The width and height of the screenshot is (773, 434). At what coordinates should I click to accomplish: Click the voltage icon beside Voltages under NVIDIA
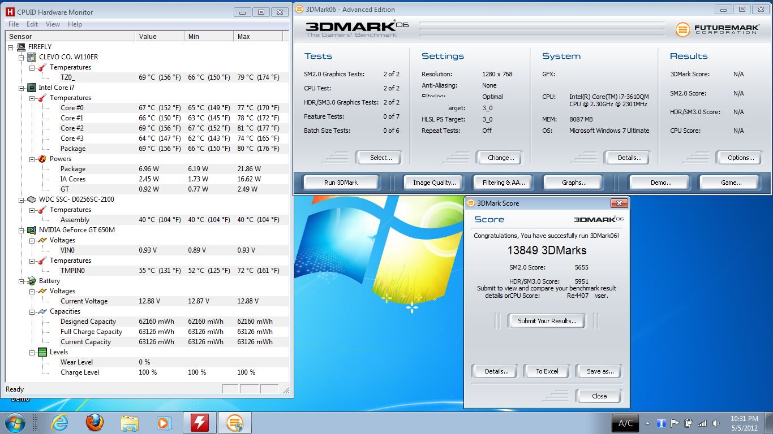(42, 240)
